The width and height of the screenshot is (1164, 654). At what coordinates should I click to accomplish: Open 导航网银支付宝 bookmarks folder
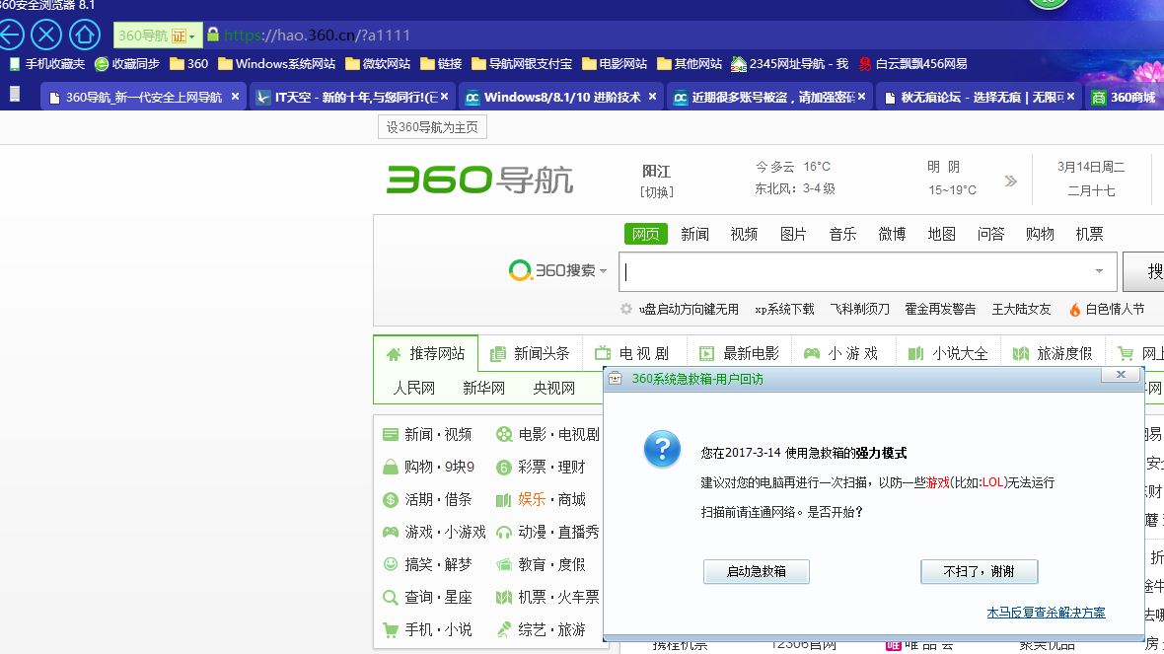(x=522, y=64)
